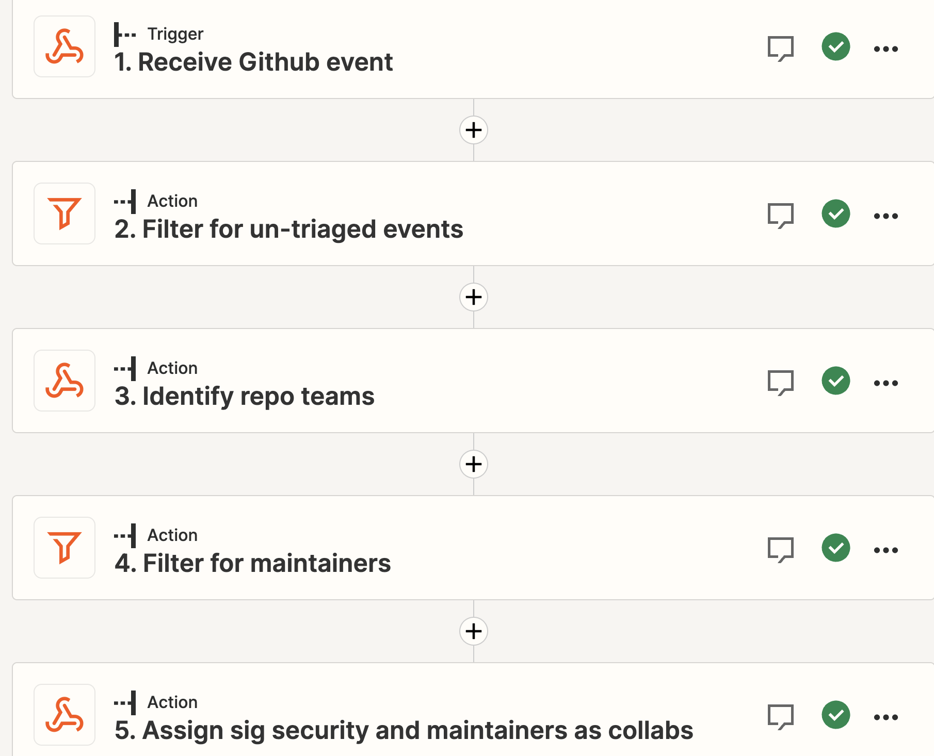Open the three-dot menu on Identify repo teams
This screenshot has width=934, height=756.
[886, 382]
